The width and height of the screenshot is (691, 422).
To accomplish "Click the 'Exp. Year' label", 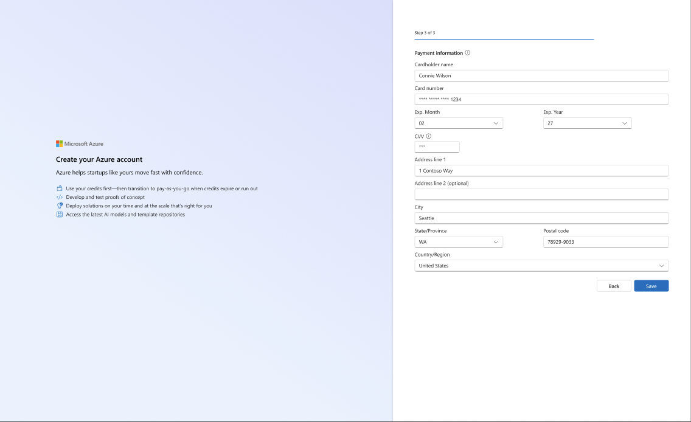I will 553,112.
